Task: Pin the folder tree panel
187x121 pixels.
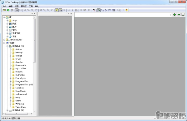Action: coord(32,14)
